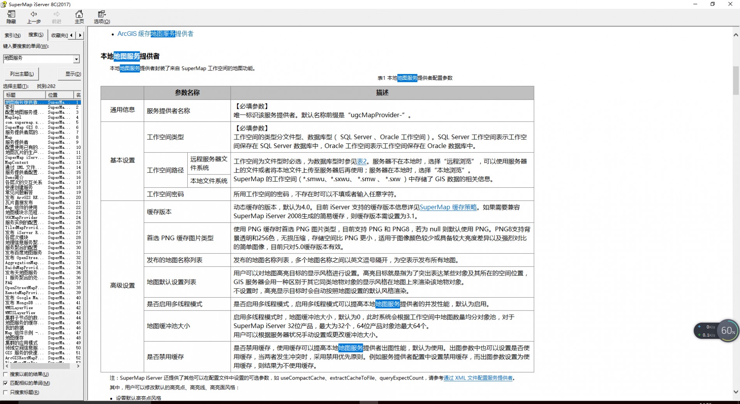This screenshot has height=404, width=740.
Task: Click the 缓存版本 parameter cell
Action: pos(187,212)
